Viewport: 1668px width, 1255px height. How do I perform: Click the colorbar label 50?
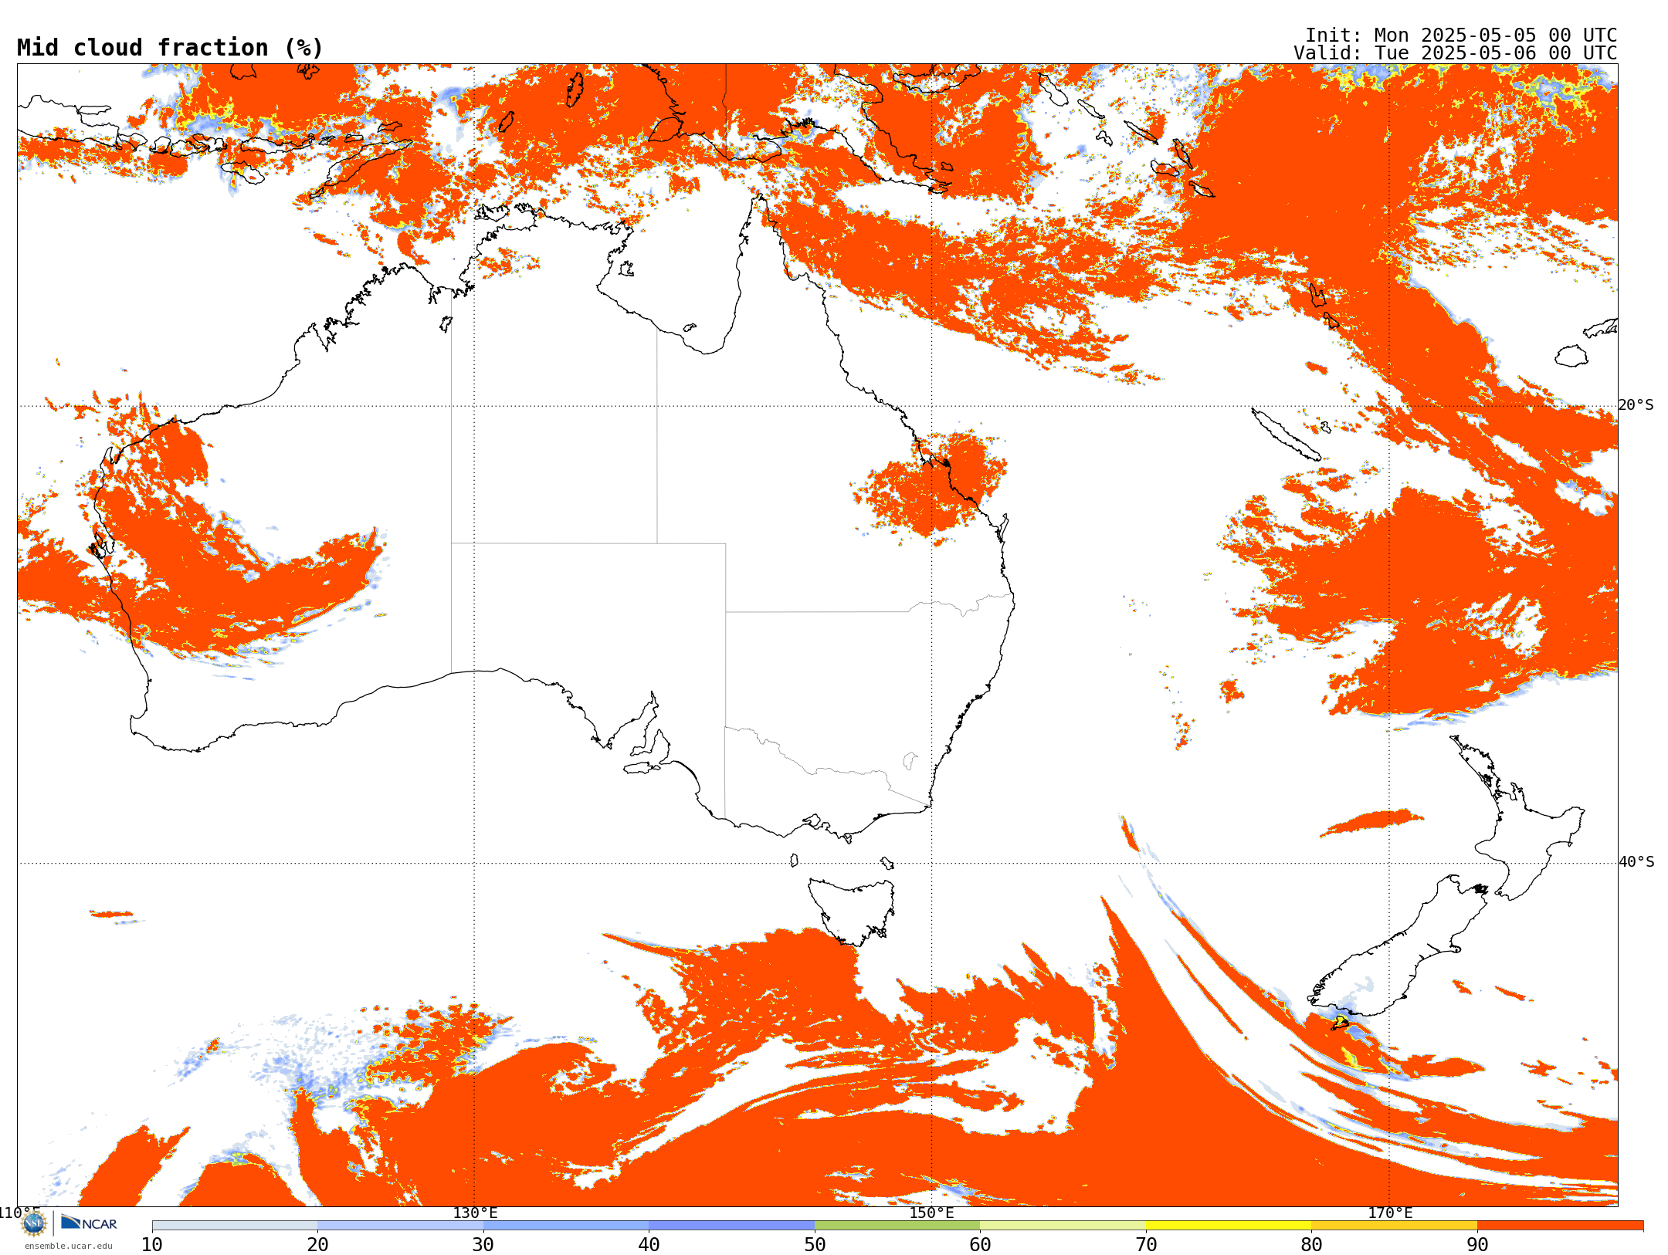815,1244
